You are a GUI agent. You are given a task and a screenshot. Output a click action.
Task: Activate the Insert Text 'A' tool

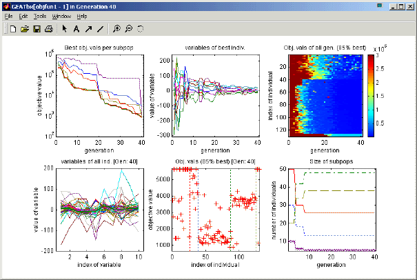click(x=77, y=29)
